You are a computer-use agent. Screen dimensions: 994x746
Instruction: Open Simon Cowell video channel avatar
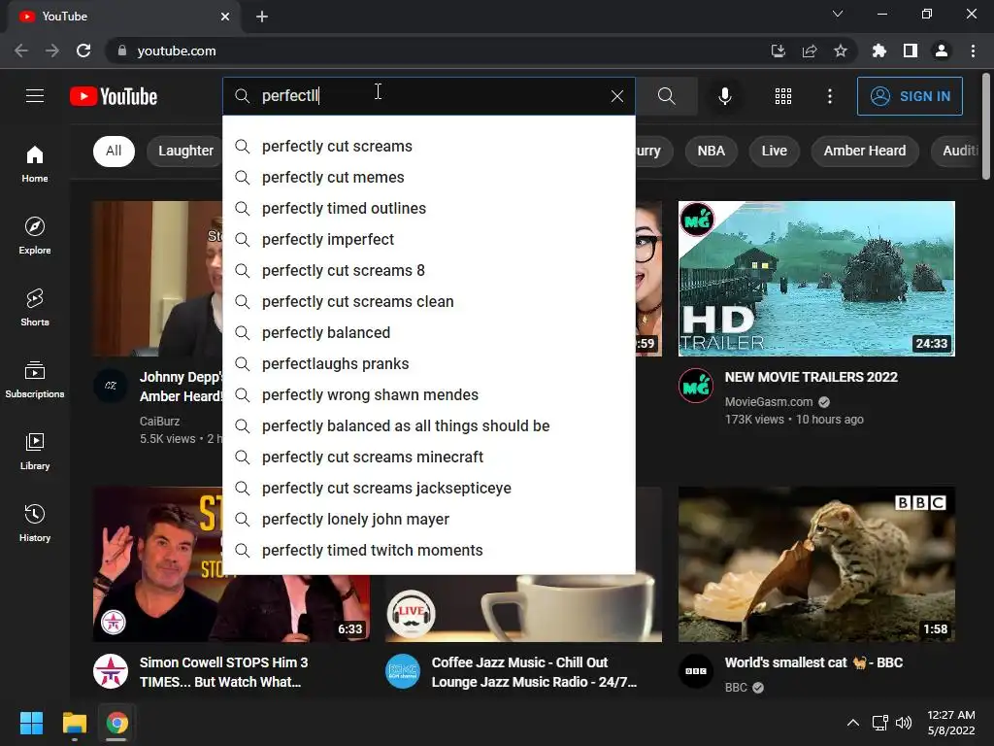(x=111, y=671)
